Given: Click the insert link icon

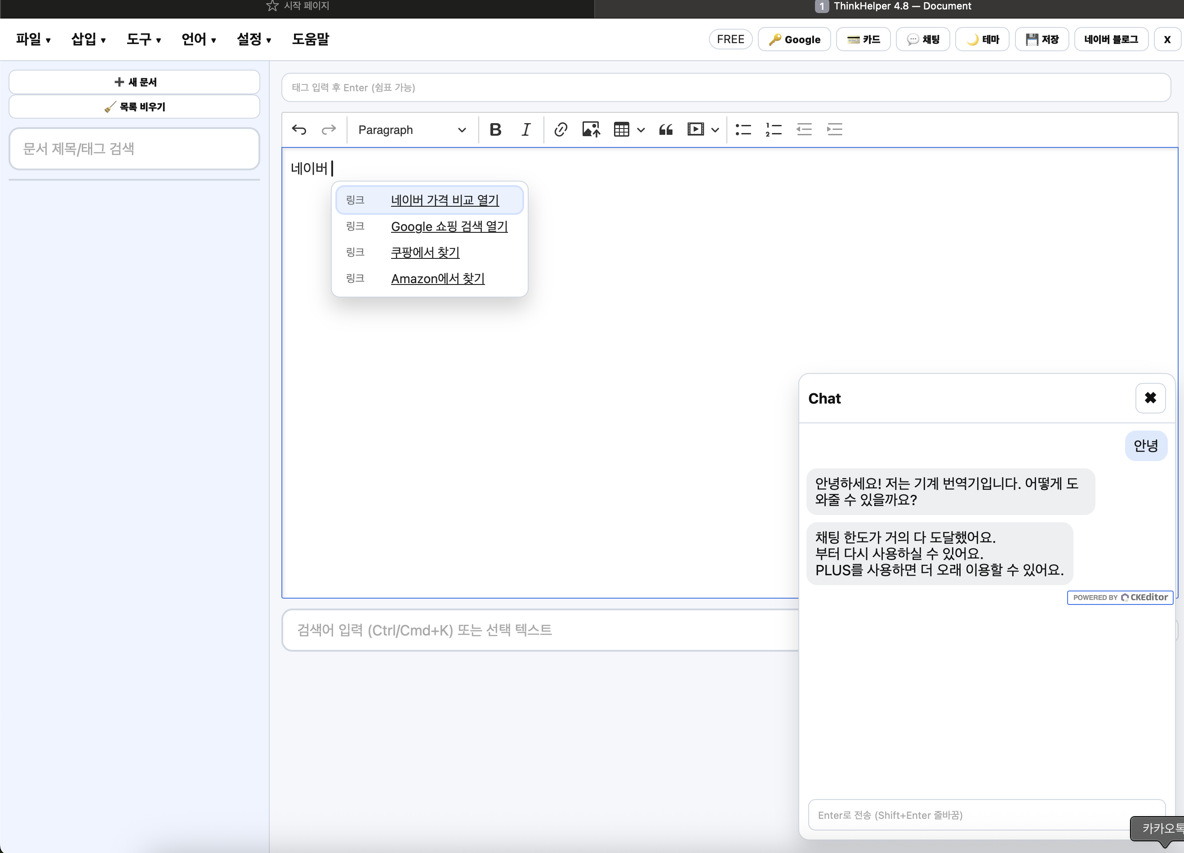Looking at the screenshot, I should coord(561,129).
